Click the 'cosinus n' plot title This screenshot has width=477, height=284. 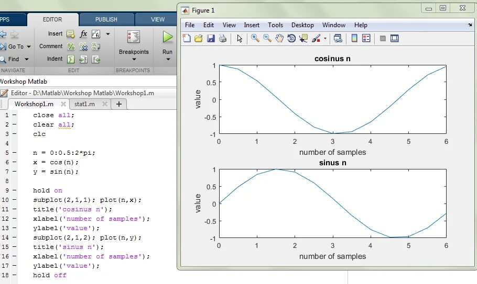tap(332, 59)
